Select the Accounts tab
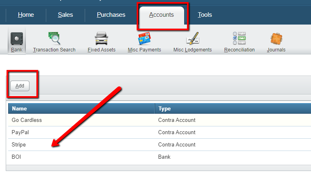 pyautogui.click(x=161, y=15)
